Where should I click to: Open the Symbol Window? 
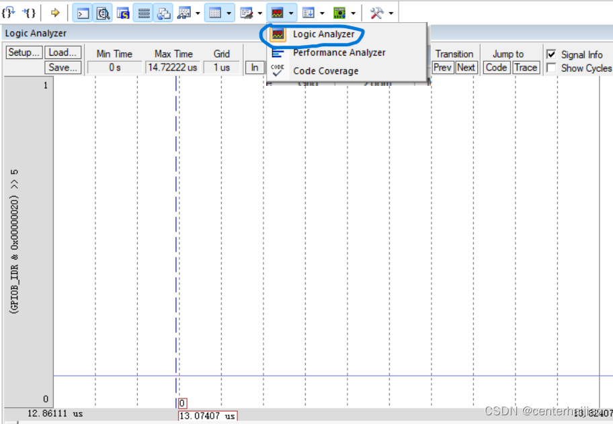(x=124, y=12)
